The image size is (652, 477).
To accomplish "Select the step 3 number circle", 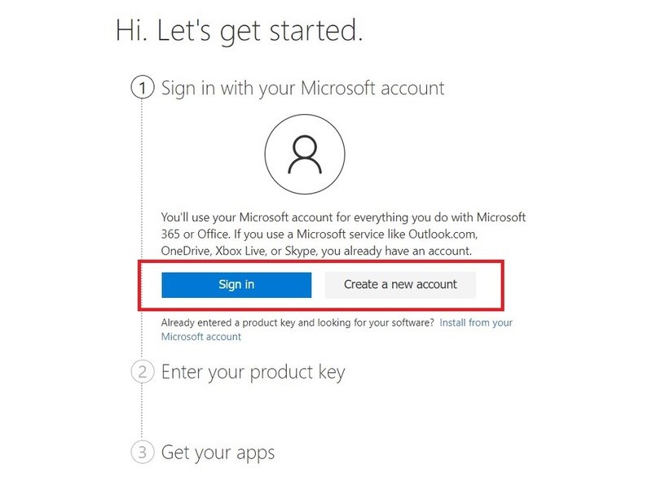I will [x=143, y=452].
